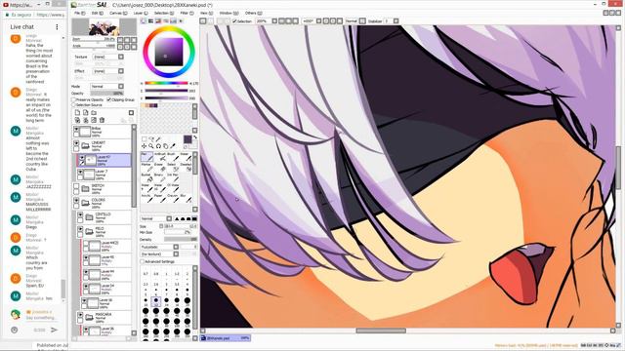Image resolution: width=625 pixels, height=351 pixels.
Task: Create a new normal layer
Action: coord(77,113)
